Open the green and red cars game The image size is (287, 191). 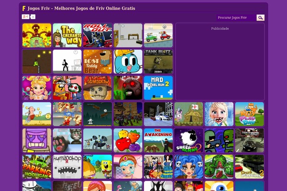pos(158,35)
